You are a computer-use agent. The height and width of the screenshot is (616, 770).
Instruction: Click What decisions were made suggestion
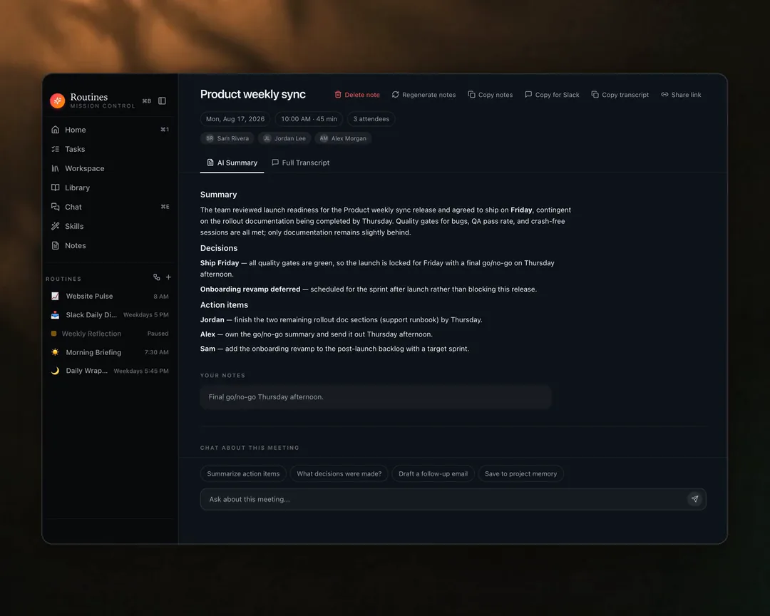tap(339, 473)
